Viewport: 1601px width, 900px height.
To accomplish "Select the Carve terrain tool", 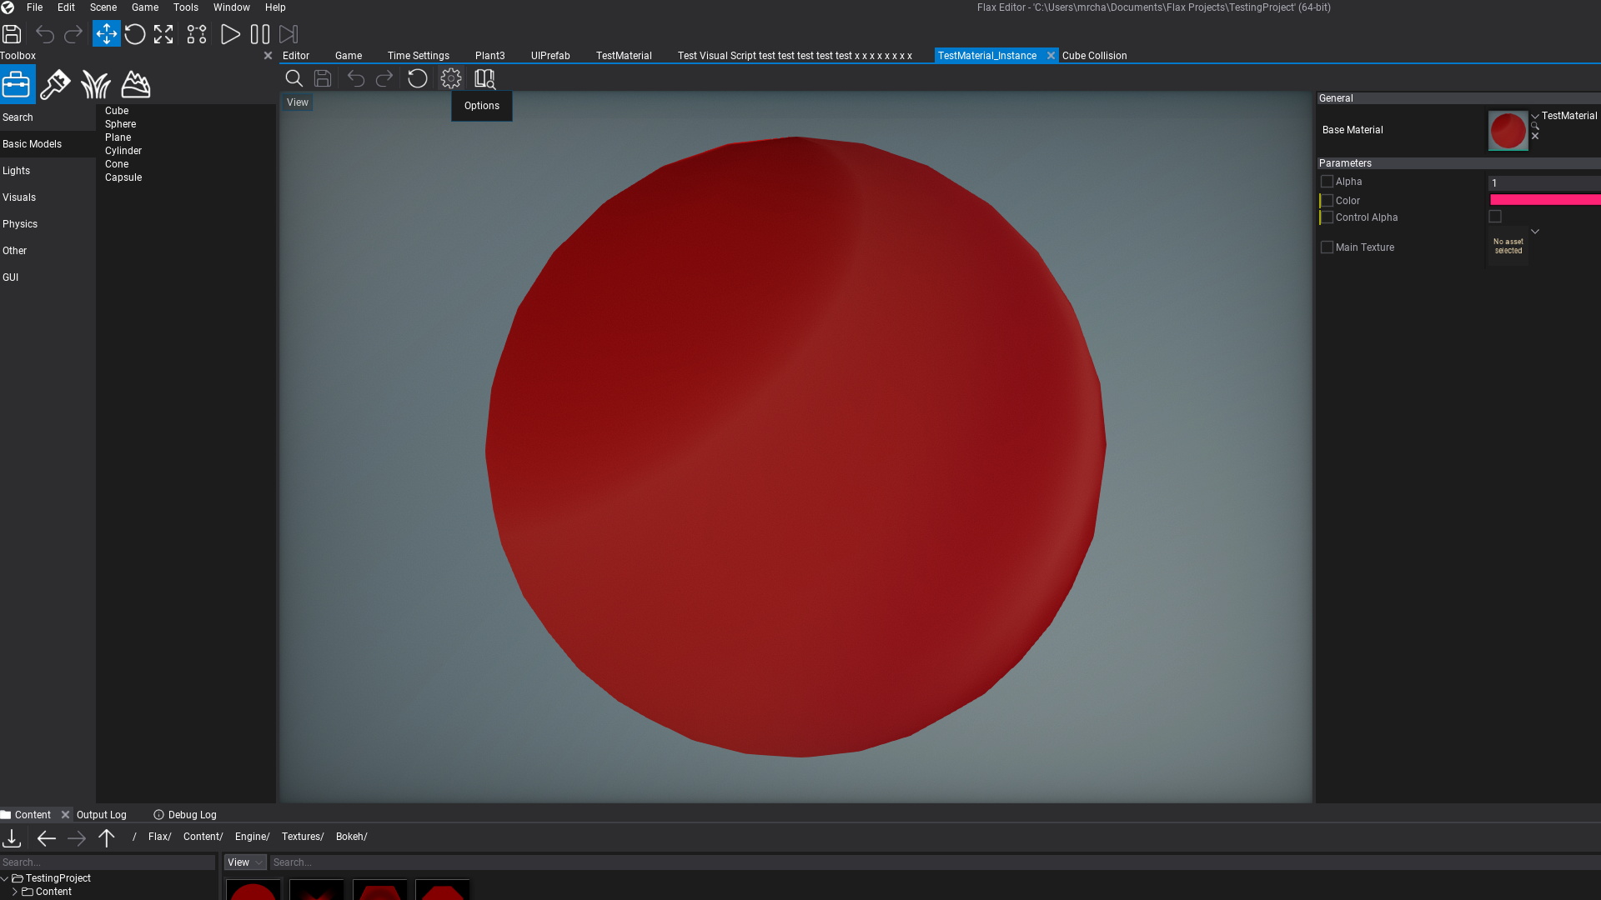I will coord(135,83).
